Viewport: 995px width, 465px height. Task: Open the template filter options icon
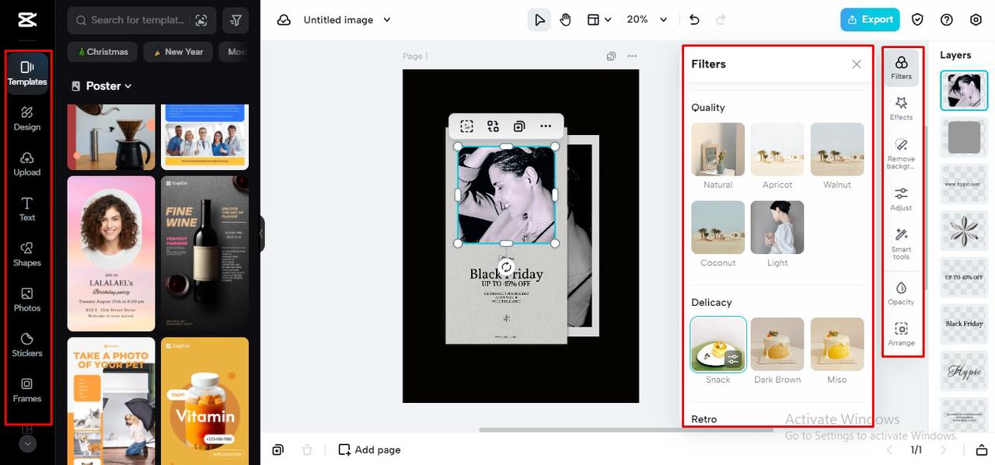click(236, 20)
